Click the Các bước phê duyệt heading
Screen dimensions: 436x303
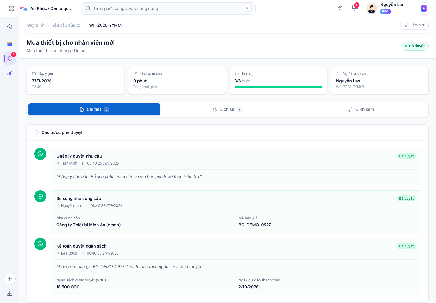(x=62, y=132)
